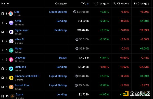Sort table by TVL column header
This screenshot has width=153, height=99.
tap(85, 4)
